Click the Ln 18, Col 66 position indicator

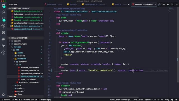click(138, 100)
